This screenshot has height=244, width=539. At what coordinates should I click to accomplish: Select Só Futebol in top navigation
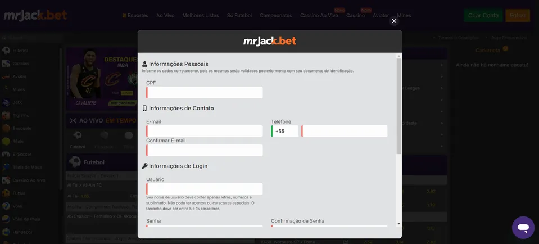pyautogui.click(x=239, y=16)
